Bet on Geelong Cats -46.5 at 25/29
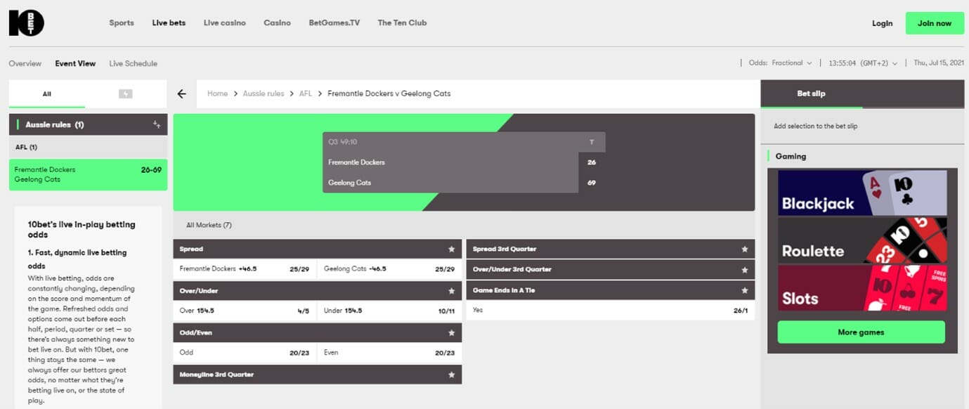 390,269
